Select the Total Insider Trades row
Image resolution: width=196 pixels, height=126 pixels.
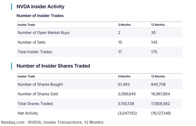[x=99, y=52]
